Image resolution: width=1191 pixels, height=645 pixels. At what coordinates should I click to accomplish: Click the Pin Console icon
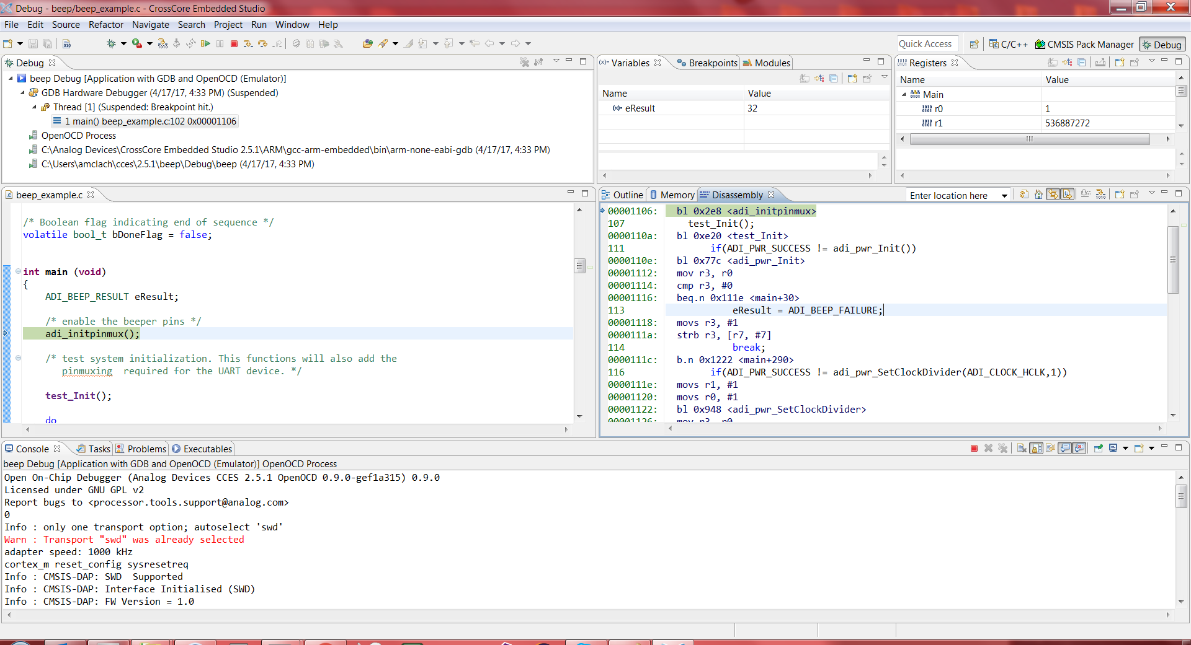pos(1099,448)
